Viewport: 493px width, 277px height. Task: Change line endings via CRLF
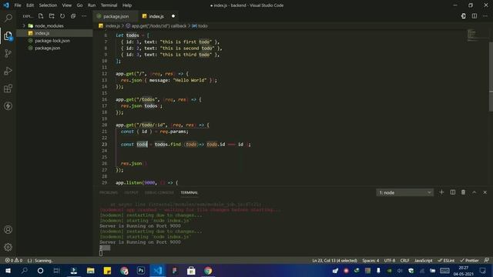coord(404,260)
